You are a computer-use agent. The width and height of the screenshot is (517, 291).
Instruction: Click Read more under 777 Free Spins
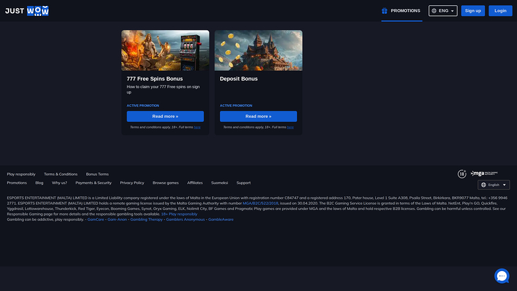tap(165, 117)
